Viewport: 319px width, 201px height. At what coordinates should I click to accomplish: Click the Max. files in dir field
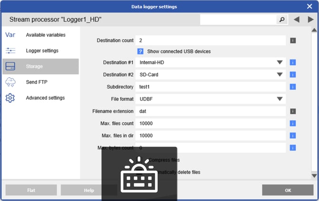point(210,135)
